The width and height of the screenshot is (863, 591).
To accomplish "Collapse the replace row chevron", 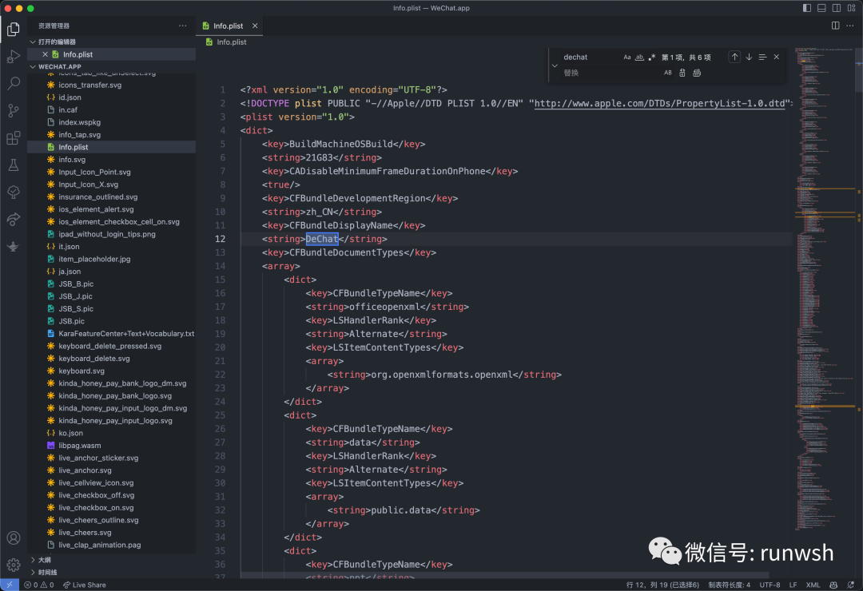I will 555,65.
